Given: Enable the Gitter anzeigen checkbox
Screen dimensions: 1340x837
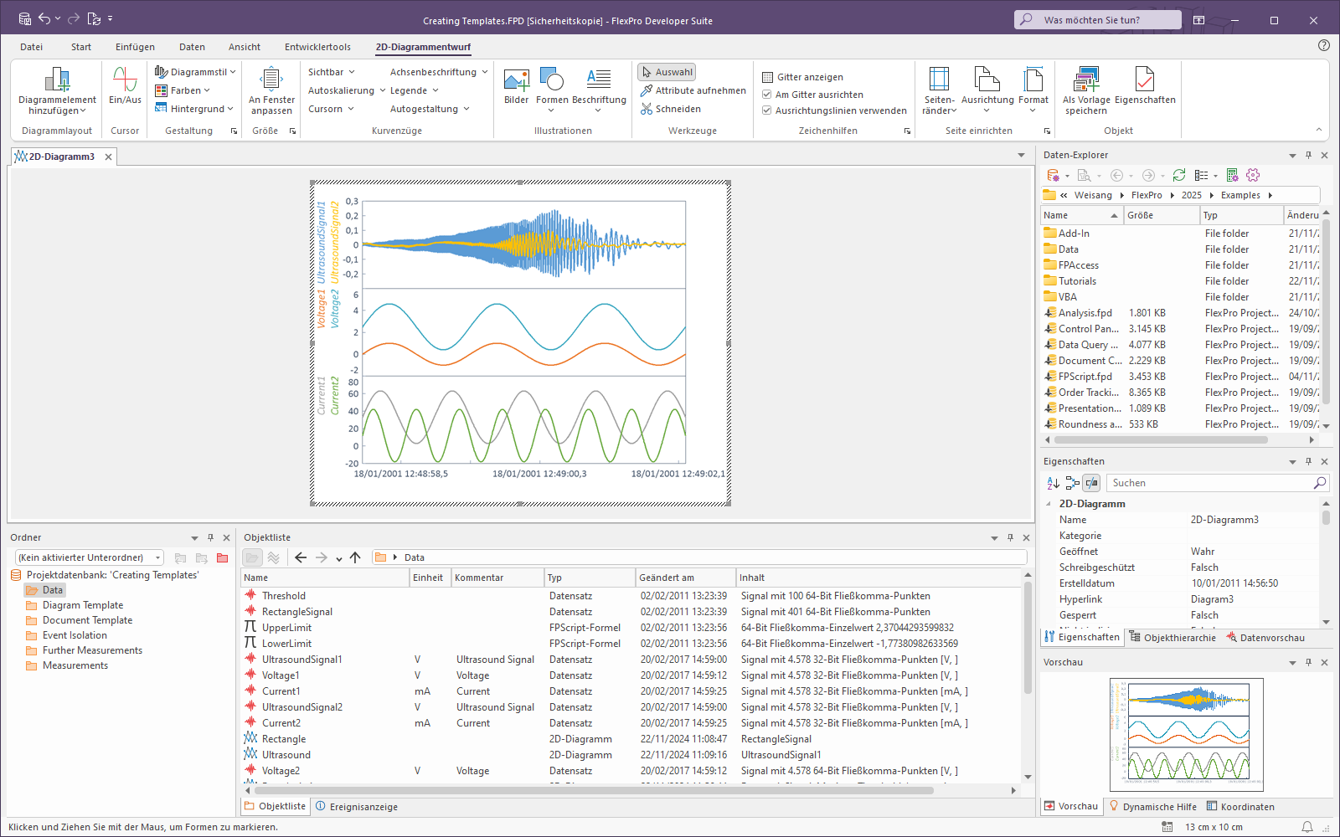Looking at the screenshot, I should (767, 77).
